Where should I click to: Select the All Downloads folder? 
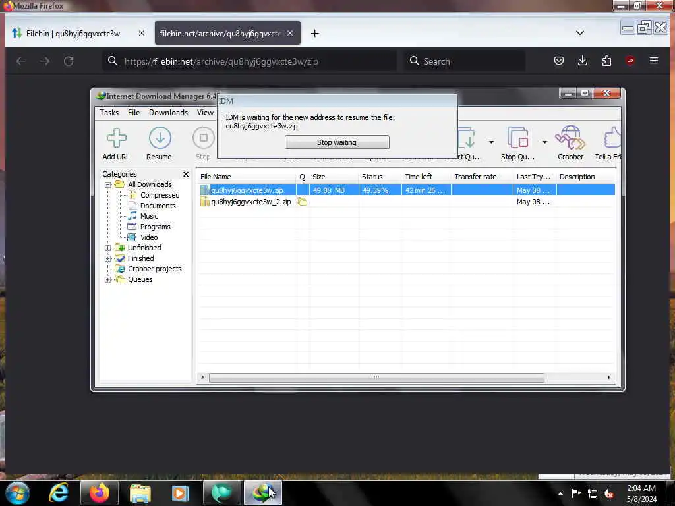point(150,184)
